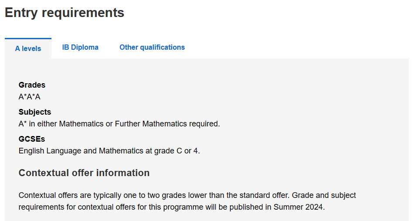Select the A levels tab
This screenshot has width=412, height=221.
(x=28, y=49)
